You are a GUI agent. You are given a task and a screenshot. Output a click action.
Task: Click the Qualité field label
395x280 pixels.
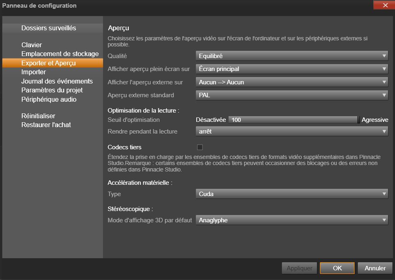(117, 56)
